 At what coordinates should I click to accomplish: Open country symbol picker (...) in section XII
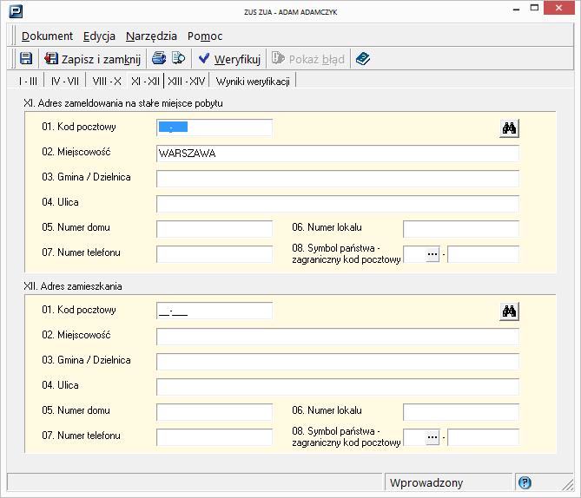coord(432,437)
